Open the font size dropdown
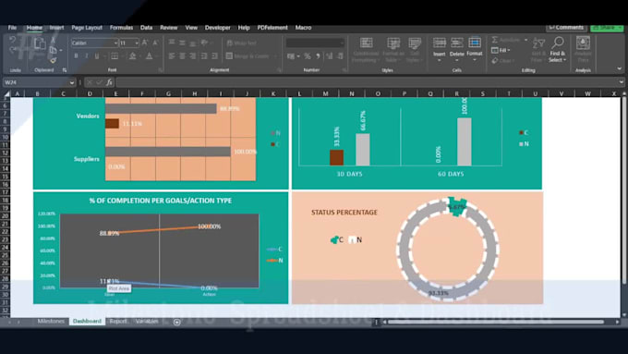 pos(137,43)
